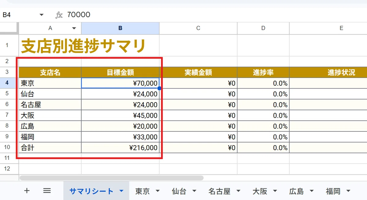Select column D header
367x200 pixels.
click(x=263, y=28)
